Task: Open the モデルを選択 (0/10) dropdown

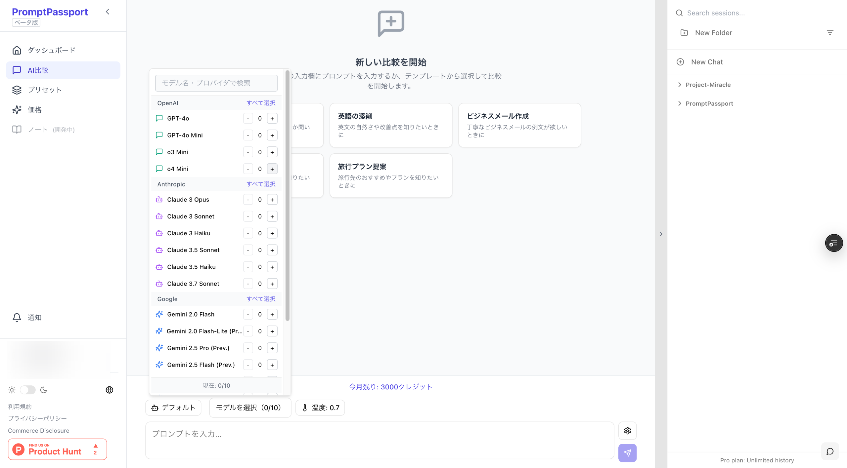Action: point(250,408)
